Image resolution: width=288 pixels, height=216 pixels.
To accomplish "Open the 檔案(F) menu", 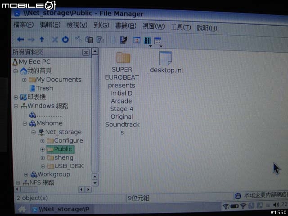I will pos(24,24).
